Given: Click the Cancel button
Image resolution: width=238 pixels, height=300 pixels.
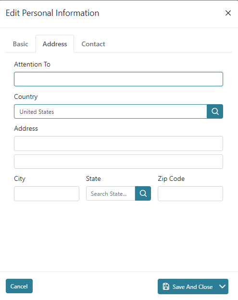Looking at the screenshot, I should (x=19, y=286).
